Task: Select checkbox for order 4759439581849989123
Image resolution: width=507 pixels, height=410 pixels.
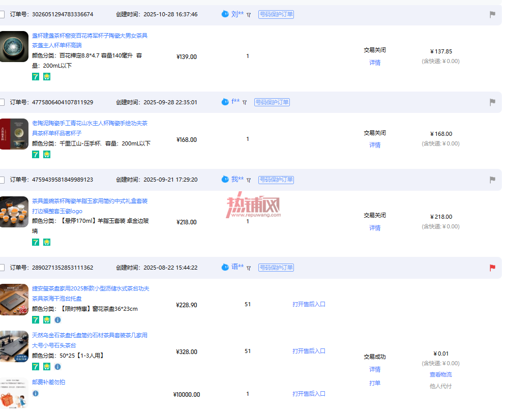Action: tap(2, 180)
